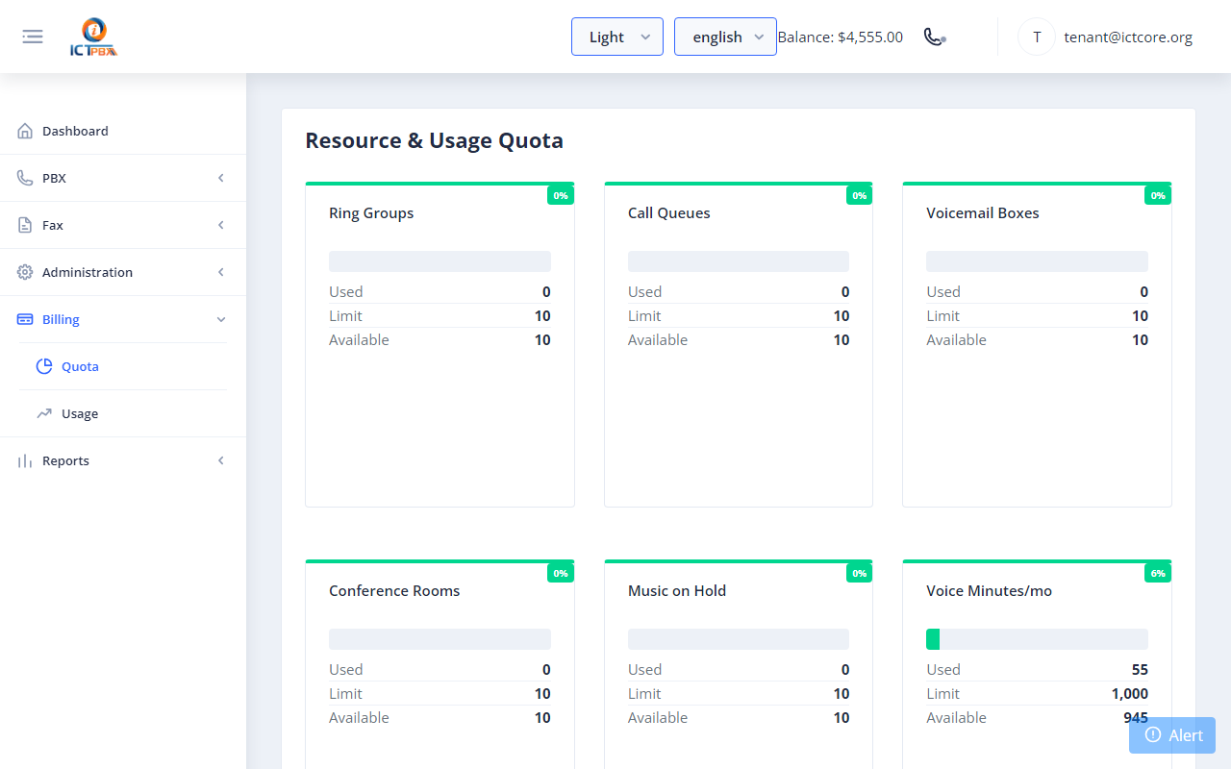The image size is (1231, 769).
Task: Click the Alert exclamation icon
Action: click(1153, 734)
